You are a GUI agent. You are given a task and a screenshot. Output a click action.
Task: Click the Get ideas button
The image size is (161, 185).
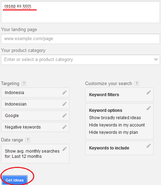(15, 180)
